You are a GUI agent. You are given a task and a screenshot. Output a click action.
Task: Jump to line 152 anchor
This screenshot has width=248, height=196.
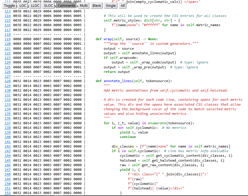[7, 193]
